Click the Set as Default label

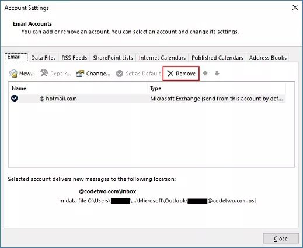coord(143,74)
